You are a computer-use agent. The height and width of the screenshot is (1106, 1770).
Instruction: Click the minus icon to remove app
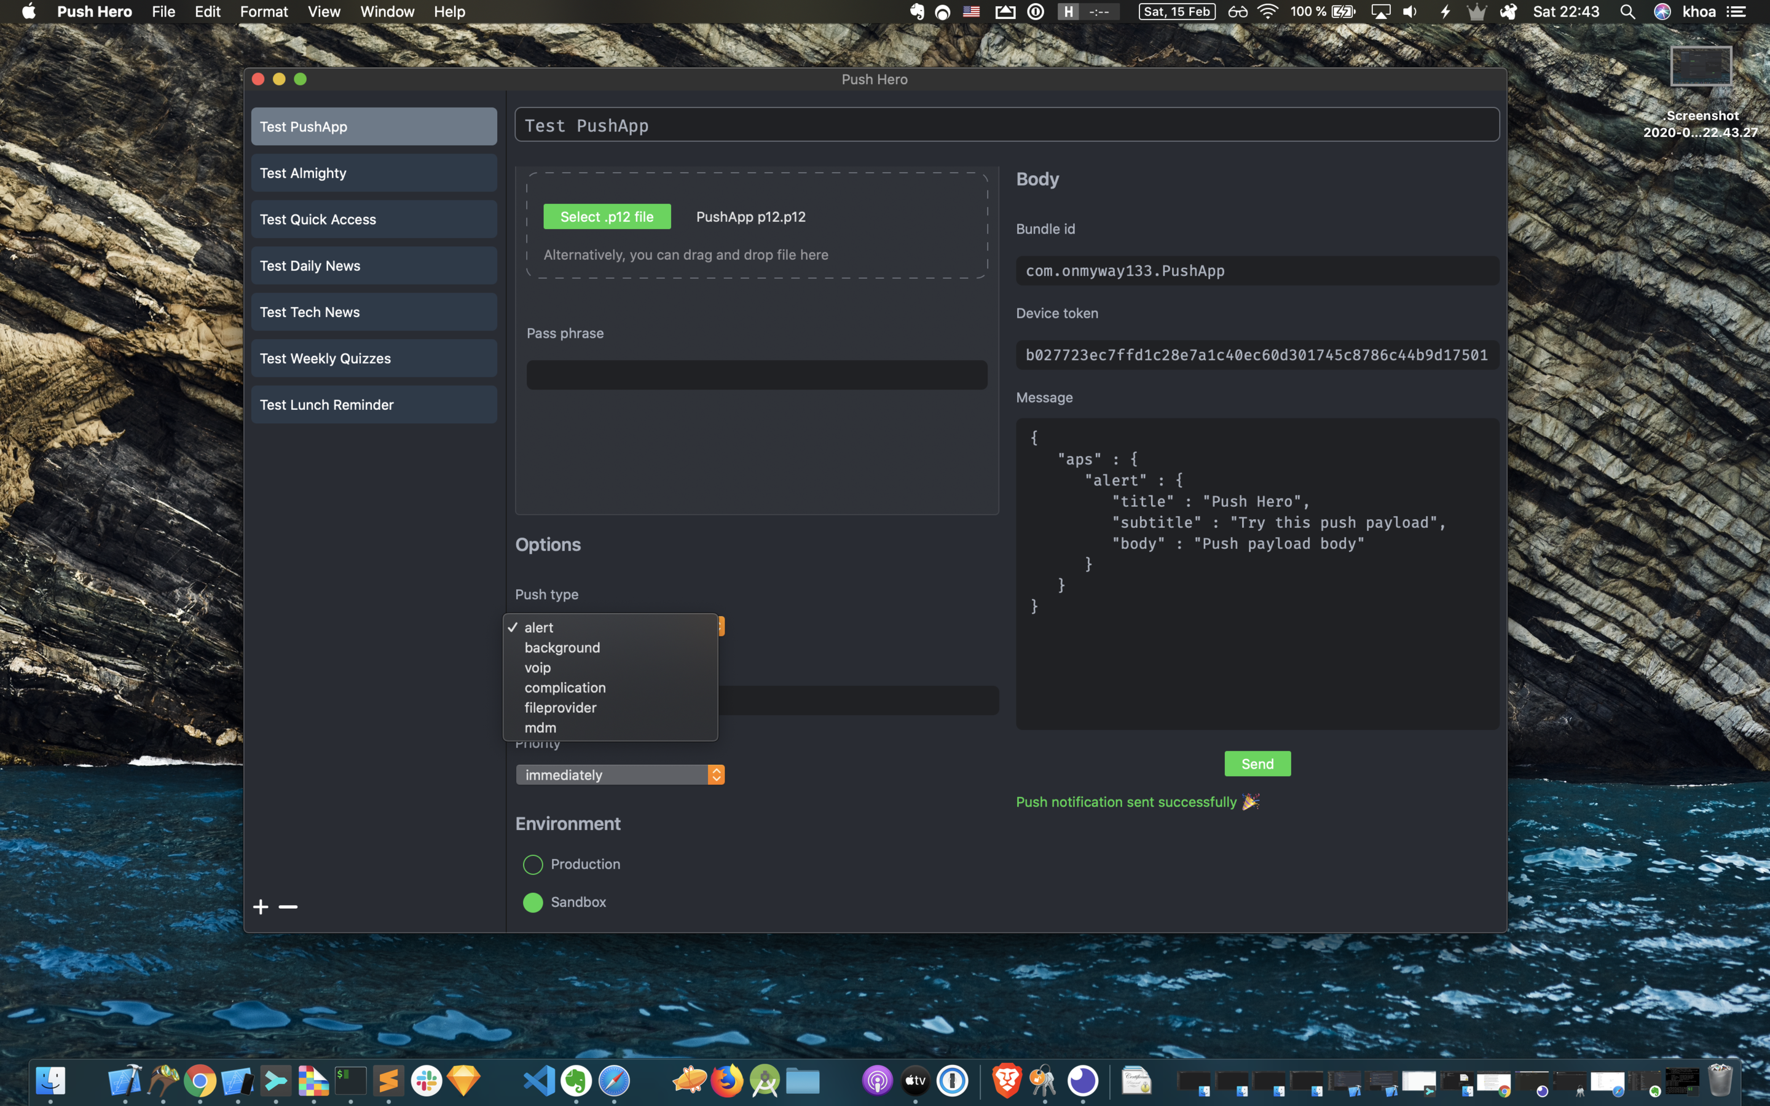(288, 907)
